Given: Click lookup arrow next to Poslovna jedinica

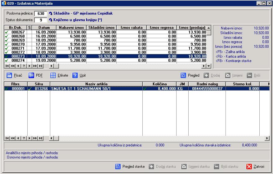Looking at the screenshot, I should 51,14.
